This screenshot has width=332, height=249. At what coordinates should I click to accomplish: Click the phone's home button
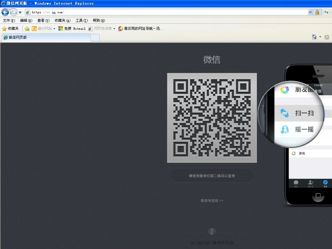pyautogui.click(x=318, y=196)
